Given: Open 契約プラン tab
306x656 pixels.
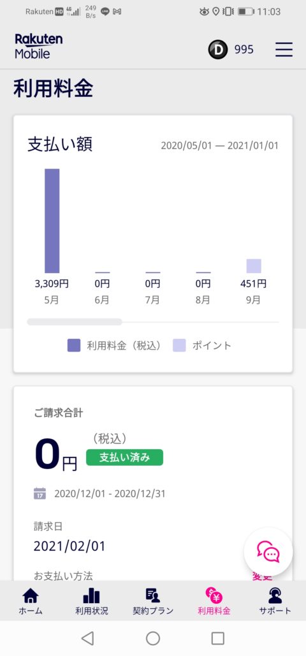Looking at the screenshot, I should click(x=153, y=601).
